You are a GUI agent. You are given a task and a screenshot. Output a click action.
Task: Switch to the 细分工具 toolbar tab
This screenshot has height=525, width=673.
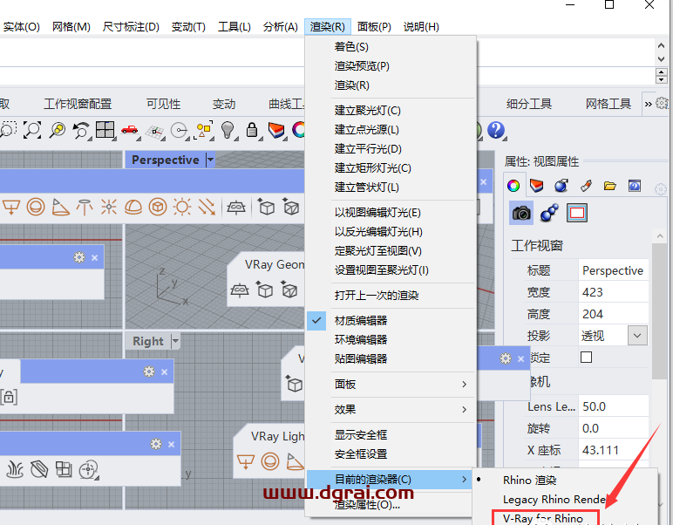(529, 104)
